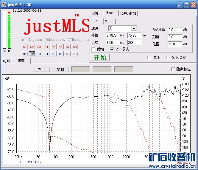
Task: Select the Z impedance sub-tab
Action: (x=109, y=22)
